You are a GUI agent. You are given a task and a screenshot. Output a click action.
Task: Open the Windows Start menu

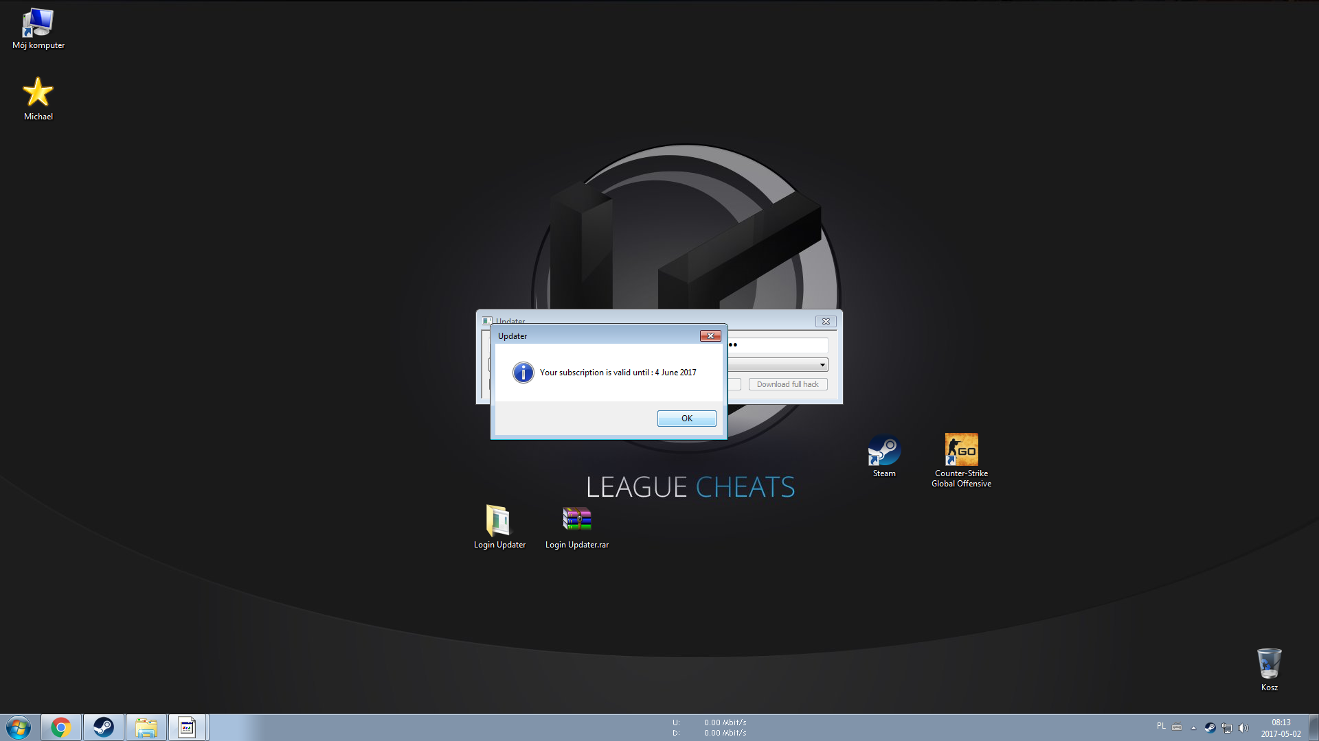pos(19,727)
